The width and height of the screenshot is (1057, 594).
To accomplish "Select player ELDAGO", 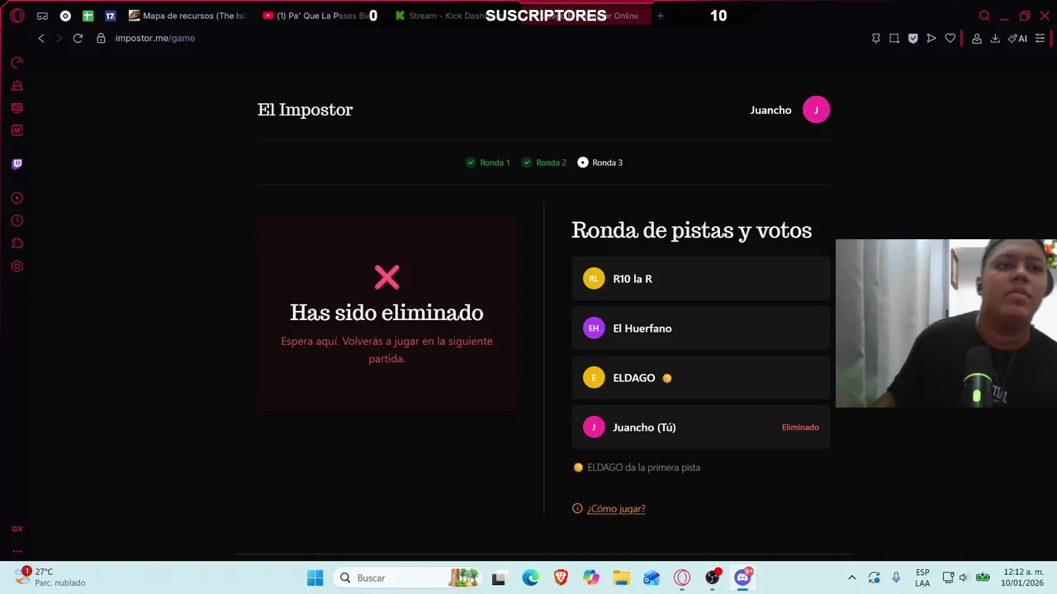I will coord(700,378).
